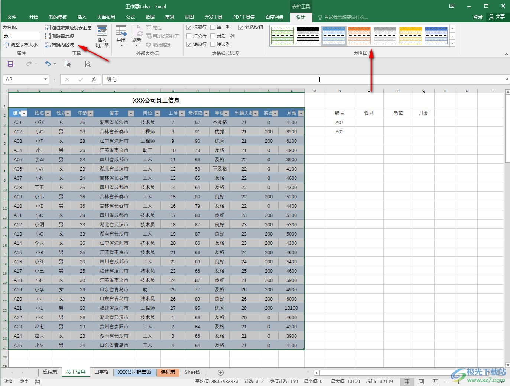Select the green table style swatch
This screenshot has width=510, height=386.
coord(282,36)
